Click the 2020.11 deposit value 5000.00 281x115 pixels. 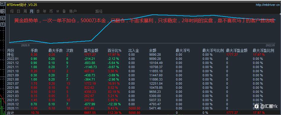pyautogui.click(x=134, y=108)
